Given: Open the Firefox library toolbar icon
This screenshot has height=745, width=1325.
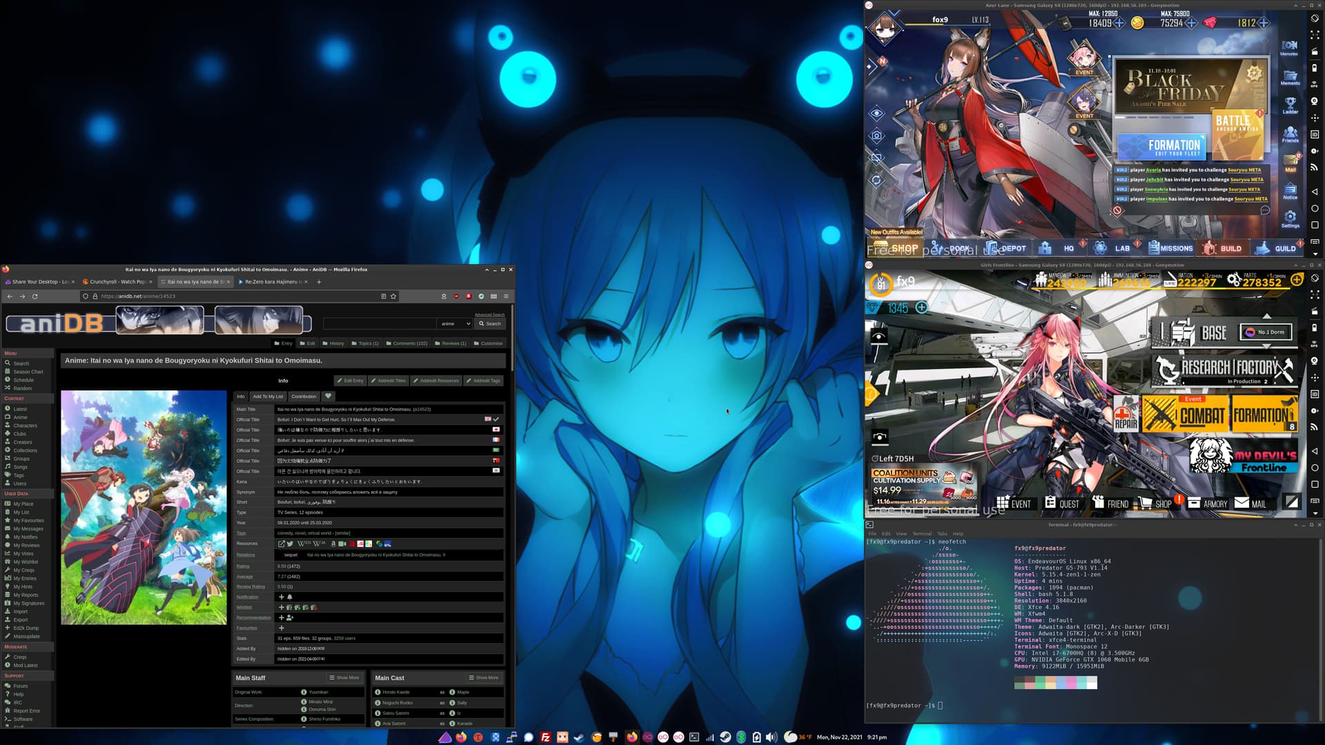Looking at the screenshot, I should tap(493, 297).
